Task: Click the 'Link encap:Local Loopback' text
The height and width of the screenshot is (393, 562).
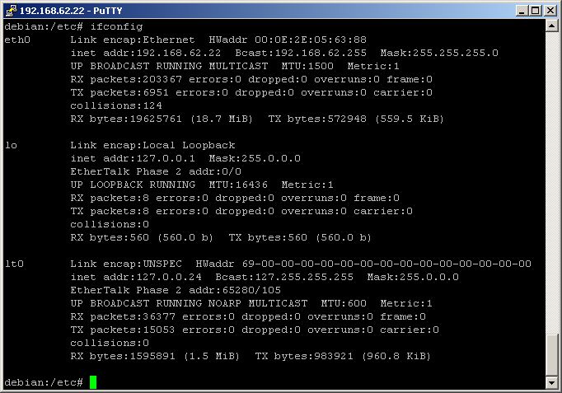Action: click(152, 146)
